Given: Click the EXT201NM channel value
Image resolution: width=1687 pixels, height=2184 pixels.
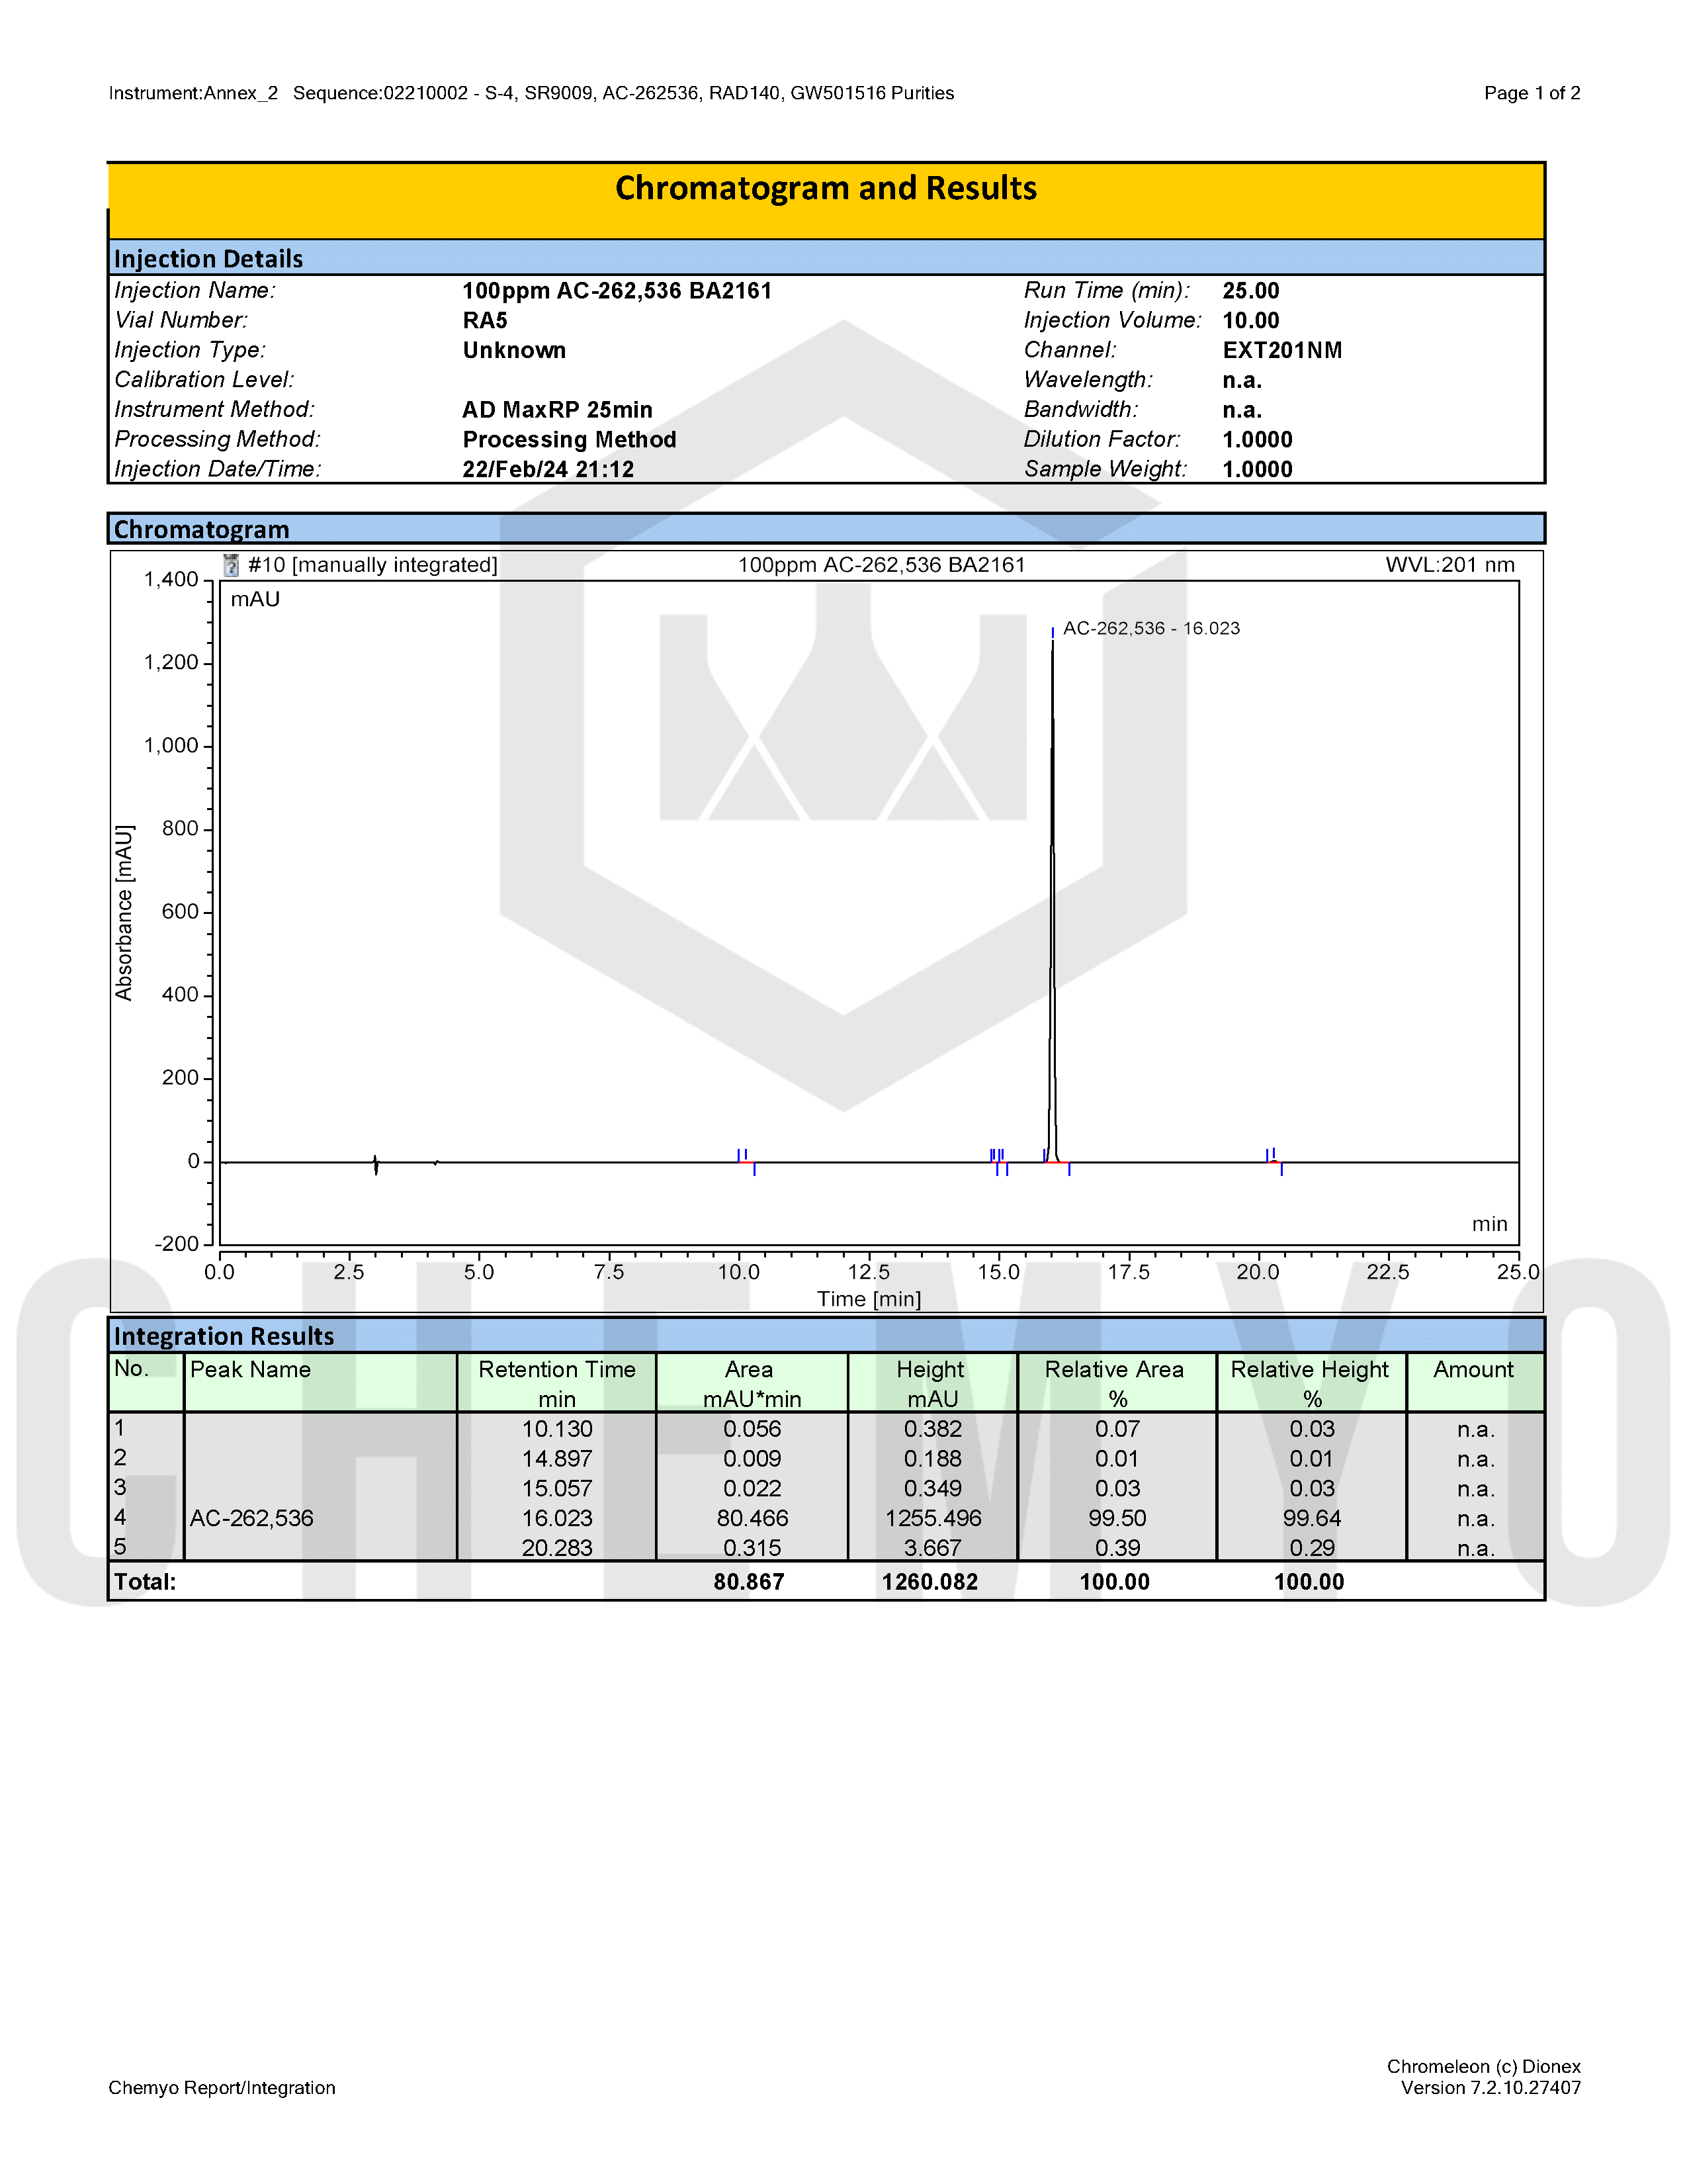Looking at the screenshot, I should (1282, 350).
